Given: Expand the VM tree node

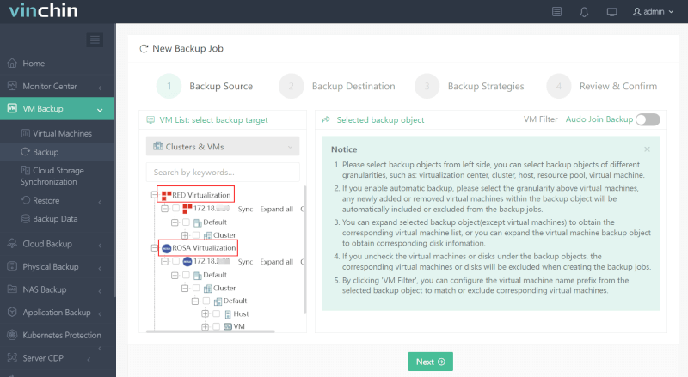Looking at the screenshot, I should [205, 326].
